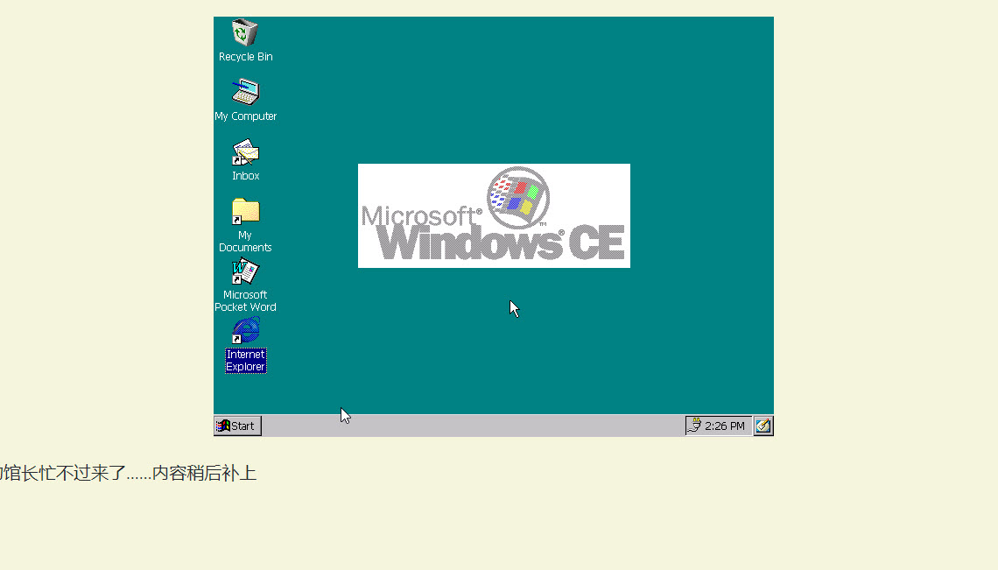Screen dimensions: 998x570
Task: Click the Recycle Bin label text
Action: coord(246,57)
